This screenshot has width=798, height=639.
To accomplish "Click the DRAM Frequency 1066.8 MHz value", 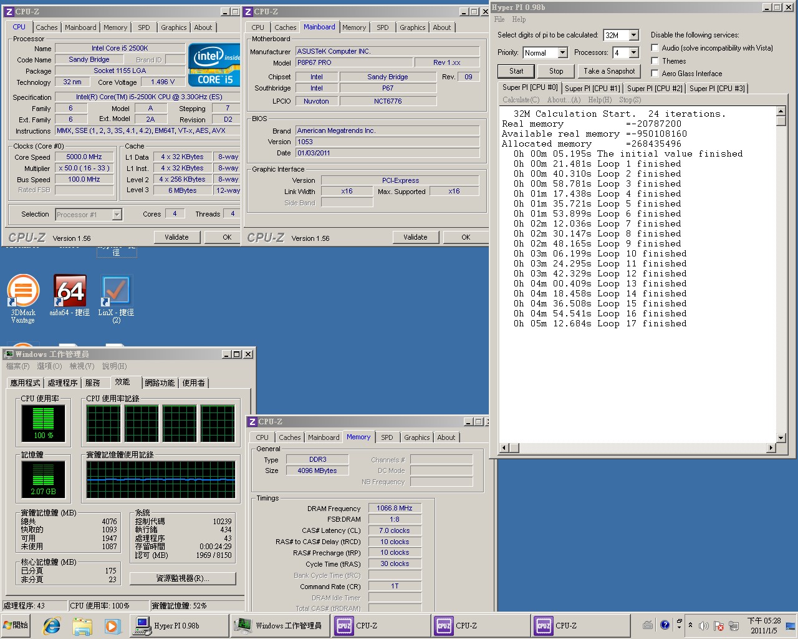I will pos(395,508).
